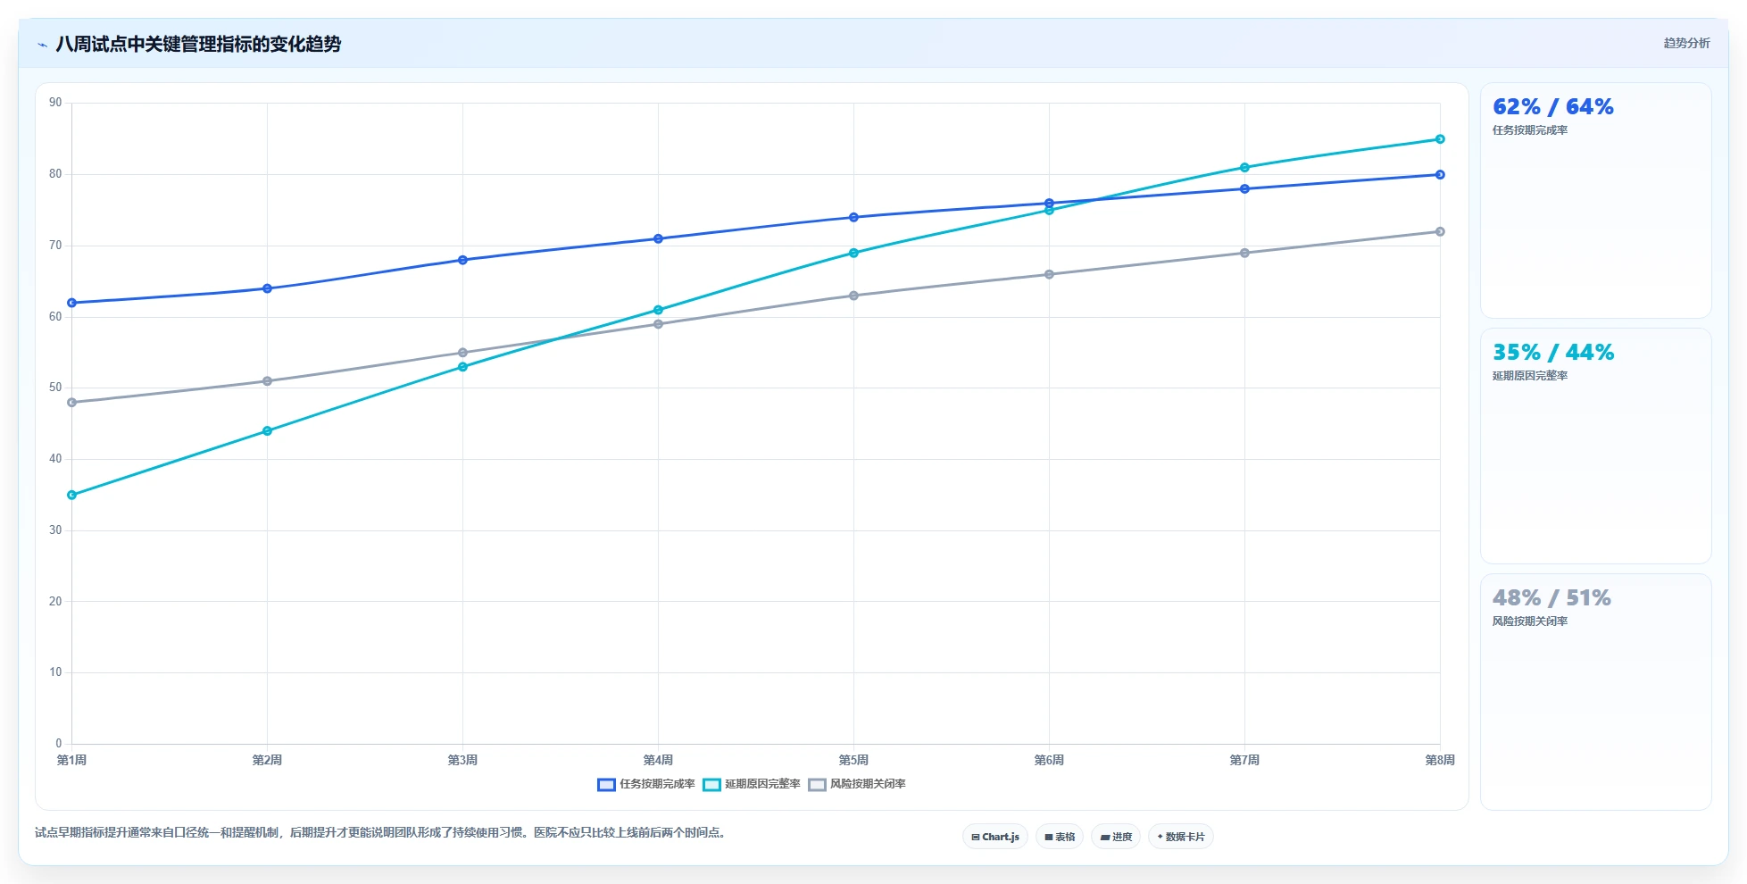Click the footnote beginning 试点早期指标提升

(x=382, y=832)
